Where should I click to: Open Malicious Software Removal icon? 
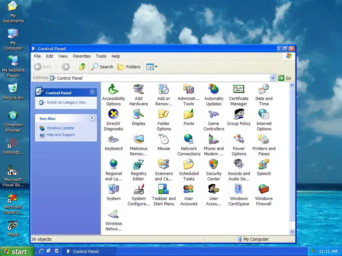[x=139, y=139]
